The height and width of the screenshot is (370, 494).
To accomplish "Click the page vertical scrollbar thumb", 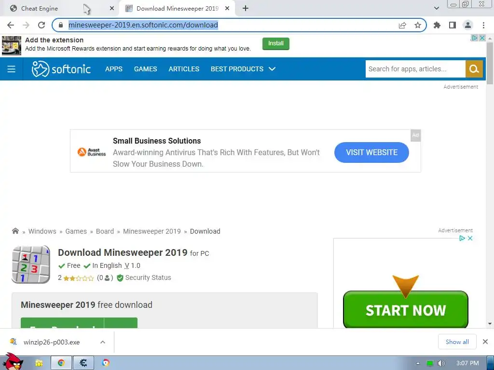I will coord(490,63).
